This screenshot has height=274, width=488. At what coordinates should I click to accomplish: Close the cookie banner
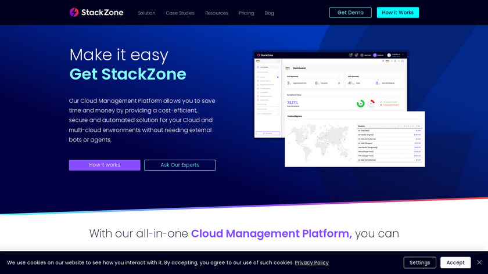click(x=479, y=262)
